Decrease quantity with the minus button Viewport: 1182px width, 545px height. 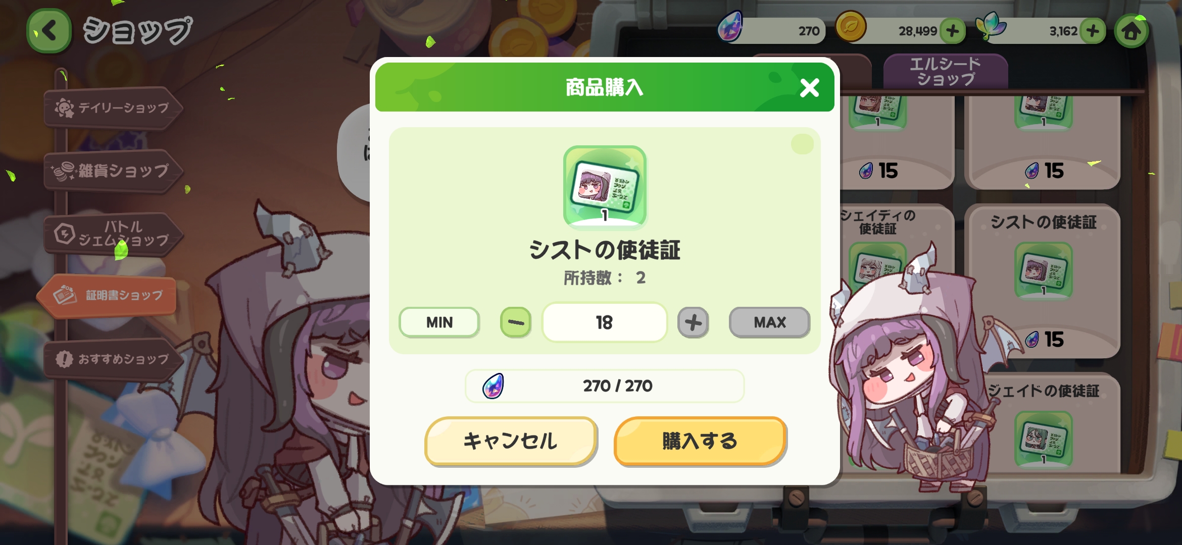click(x=516, y=322)
